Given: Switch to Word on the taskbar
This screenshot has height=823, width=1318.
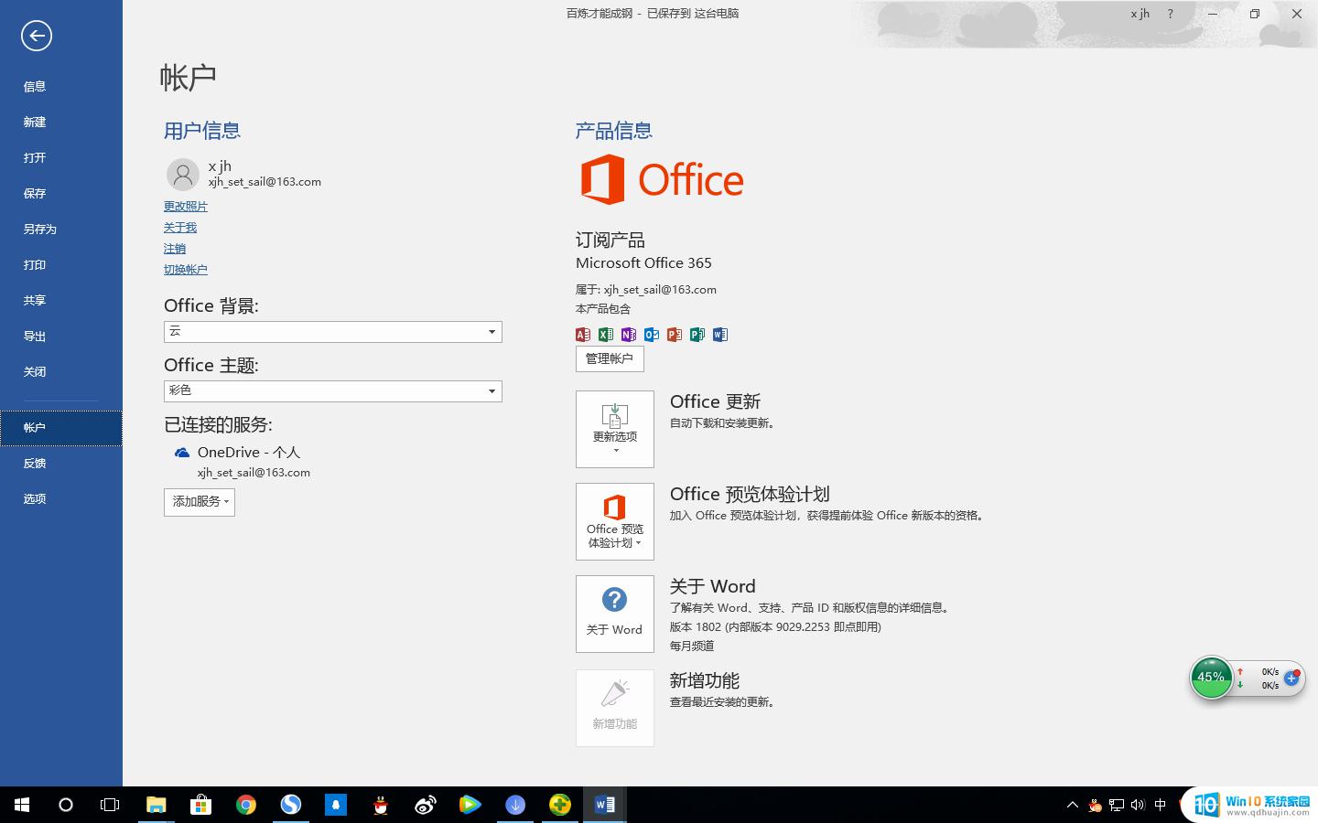Looking at the screenshot, I should click(605, 805).
